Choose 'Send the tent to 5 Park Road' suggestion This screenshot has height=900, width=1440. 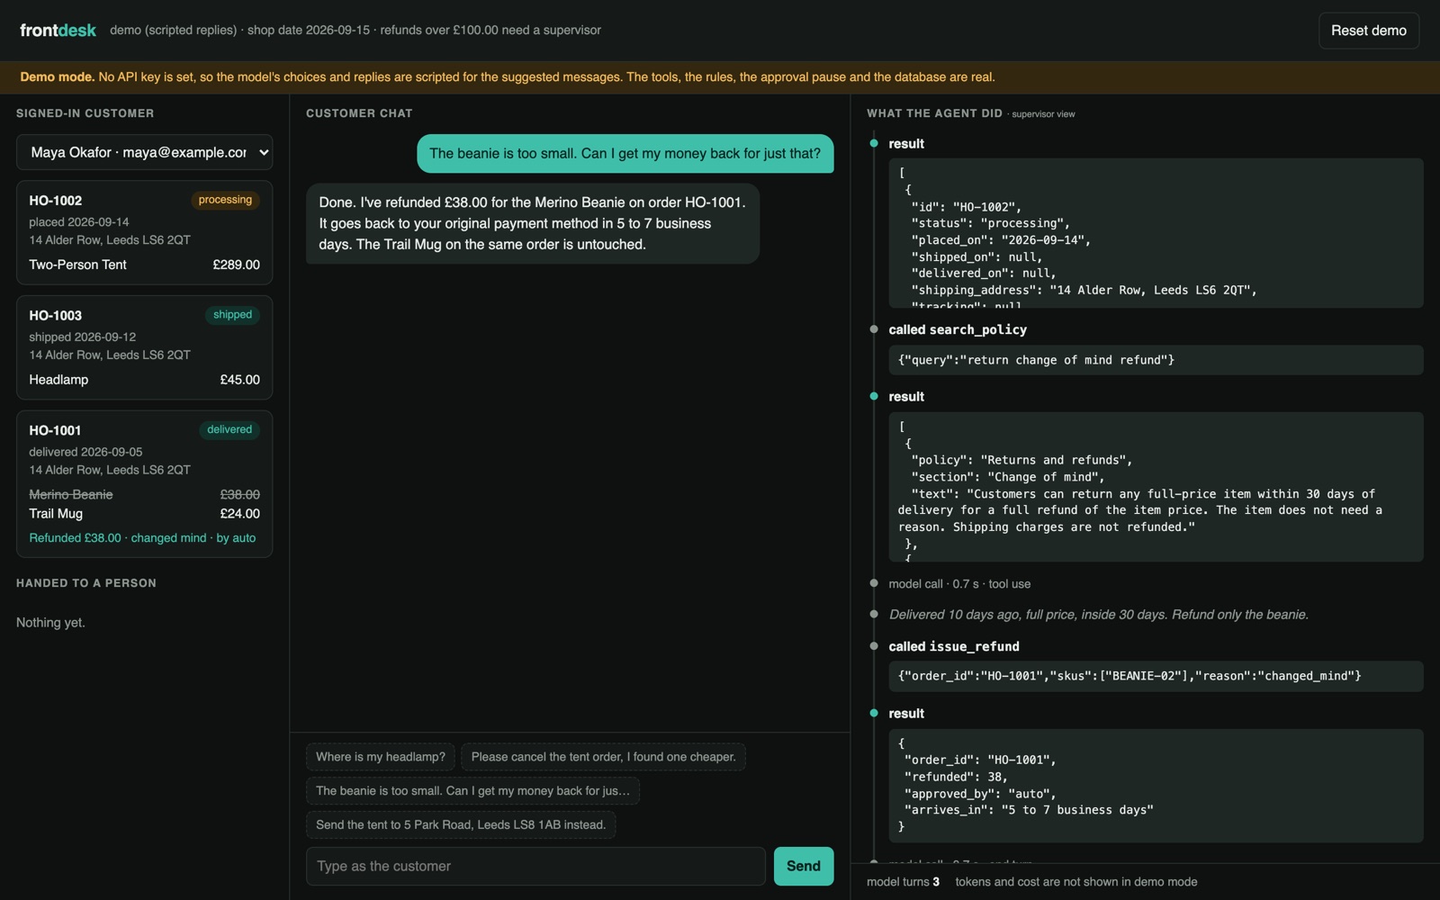pyautogui.click(x=461, y=824)
